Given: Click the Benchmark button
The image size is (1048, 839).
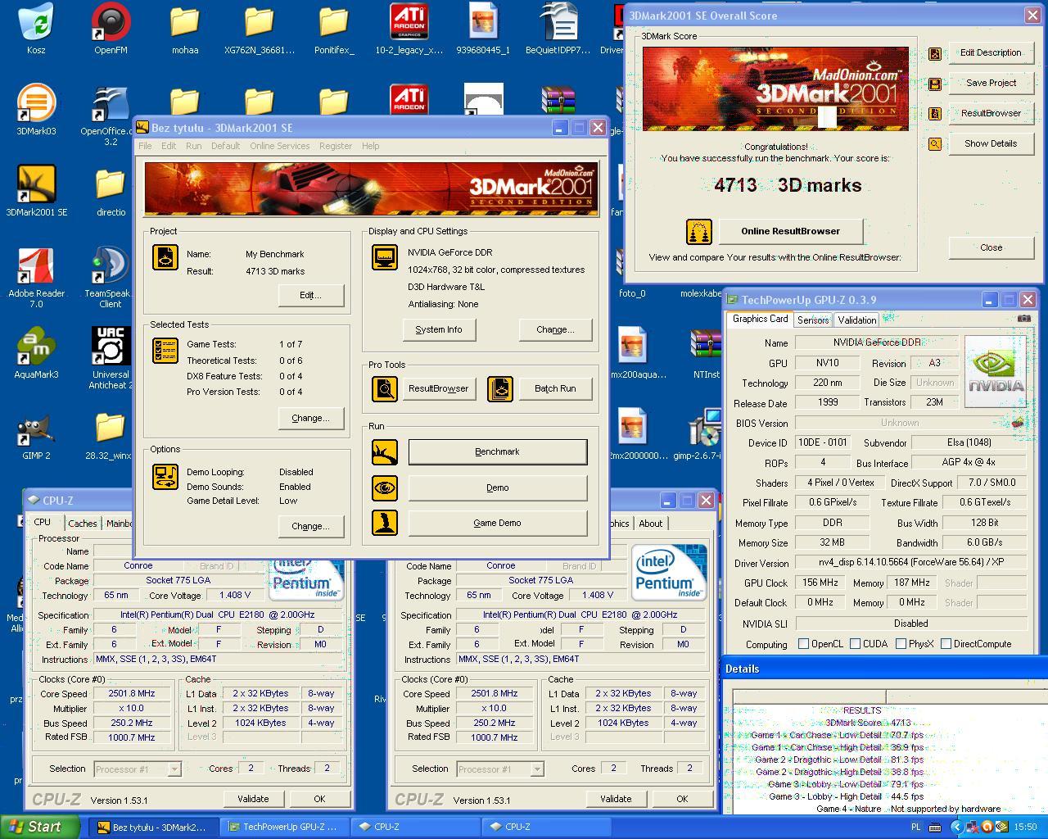Looking at the screenshot, I should click(498, 451).
